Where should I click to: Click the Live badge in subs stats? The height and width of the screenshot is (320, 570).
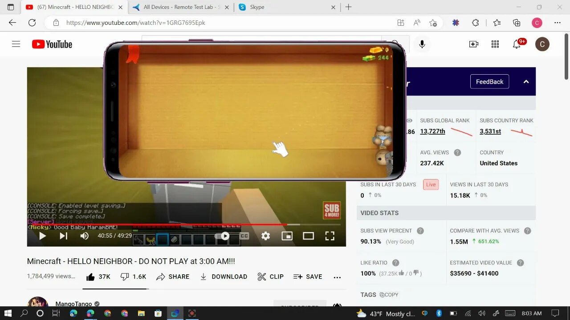pyautogui.click(x=431, y=184)
